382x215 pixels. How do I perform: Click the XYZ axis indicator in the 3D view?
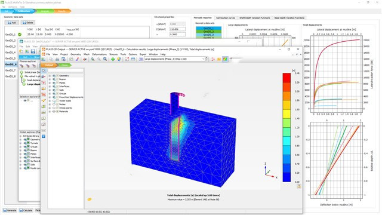(x=270, y=171)
